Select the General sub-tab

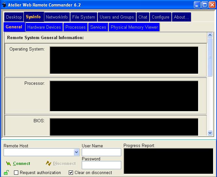click(x=14, y=27)
